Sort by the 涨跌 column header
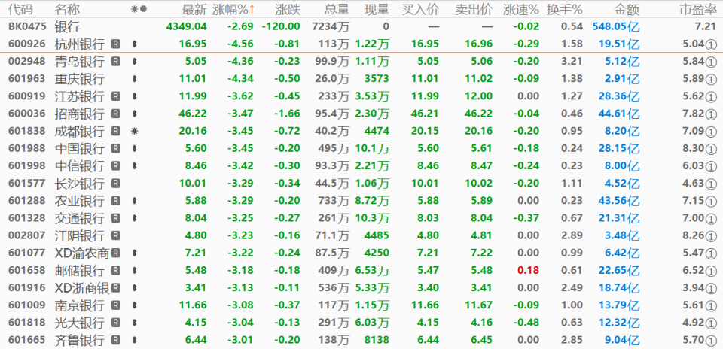 [288, 9]
